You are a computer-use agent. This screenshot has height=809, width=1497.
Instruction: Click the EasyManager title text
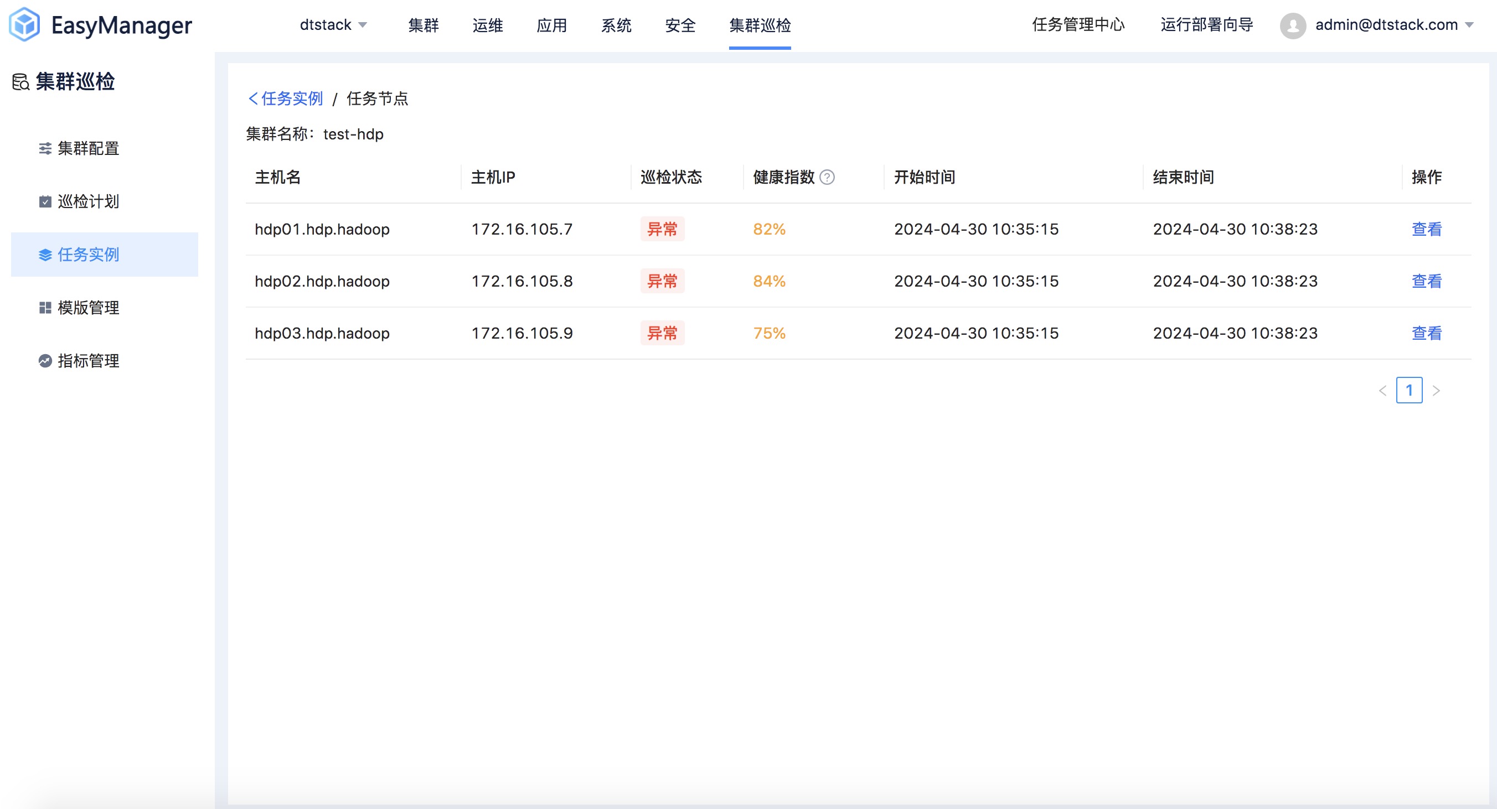click(x=121, y=25)
